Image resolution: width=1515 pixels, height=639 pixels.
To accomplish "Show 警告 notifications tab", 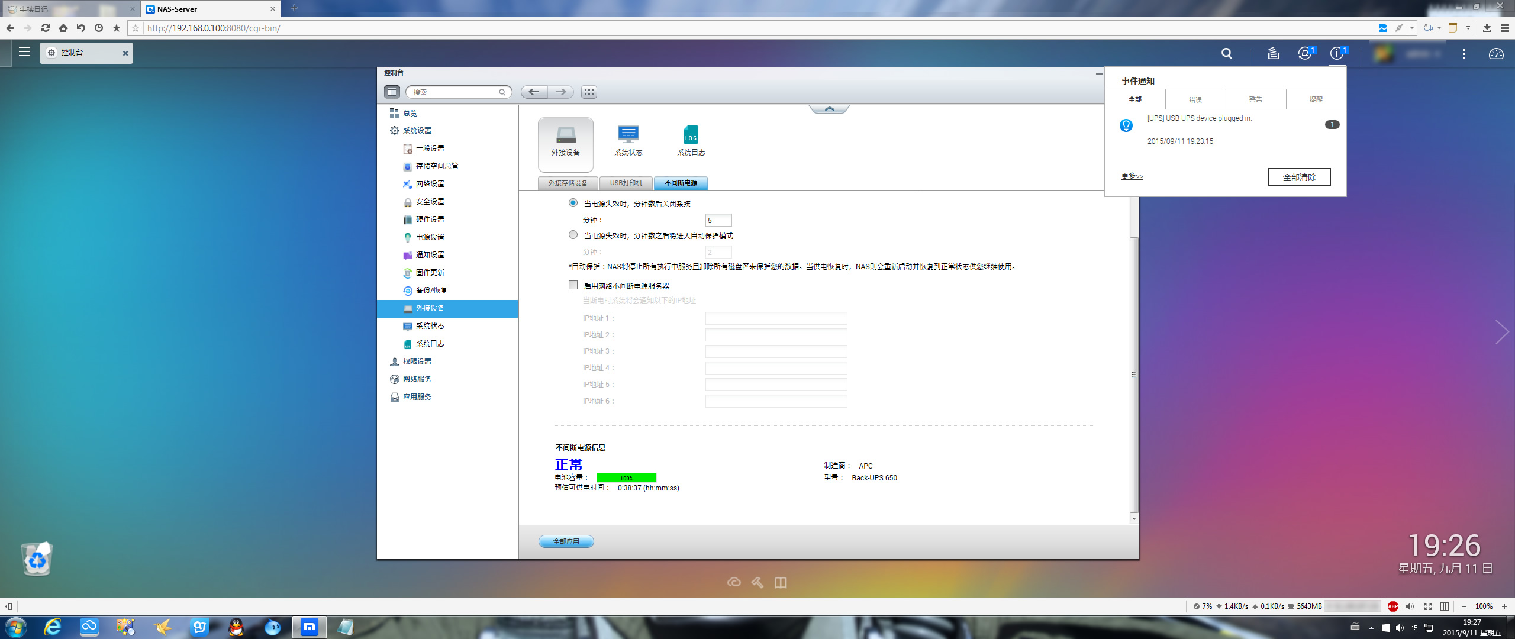I will [1256, 99].
